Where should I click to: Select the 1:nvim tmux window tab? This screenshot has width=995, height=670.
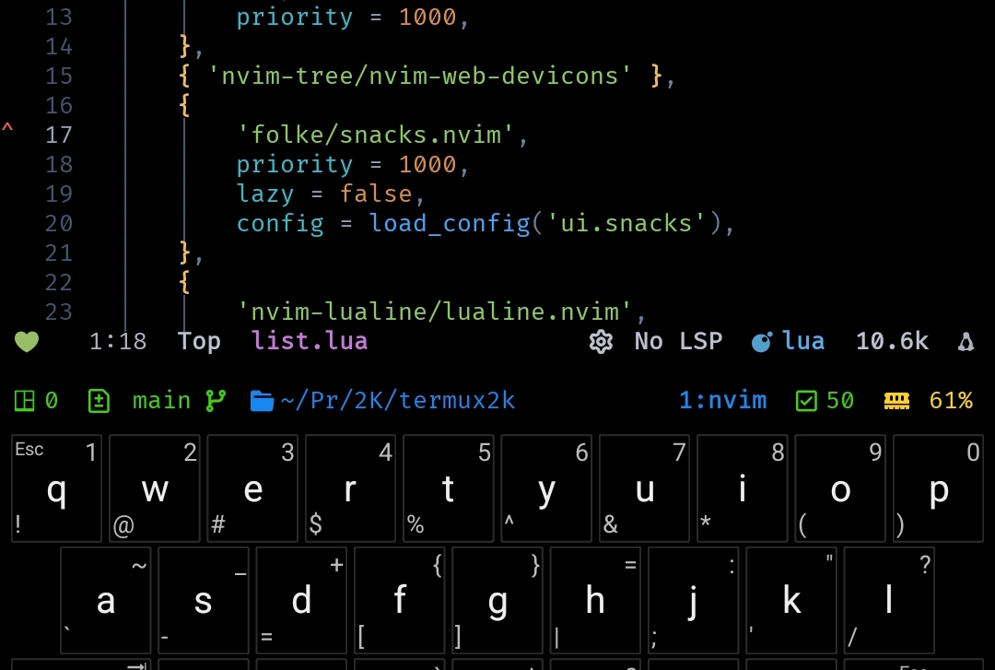tap(723, 401)
